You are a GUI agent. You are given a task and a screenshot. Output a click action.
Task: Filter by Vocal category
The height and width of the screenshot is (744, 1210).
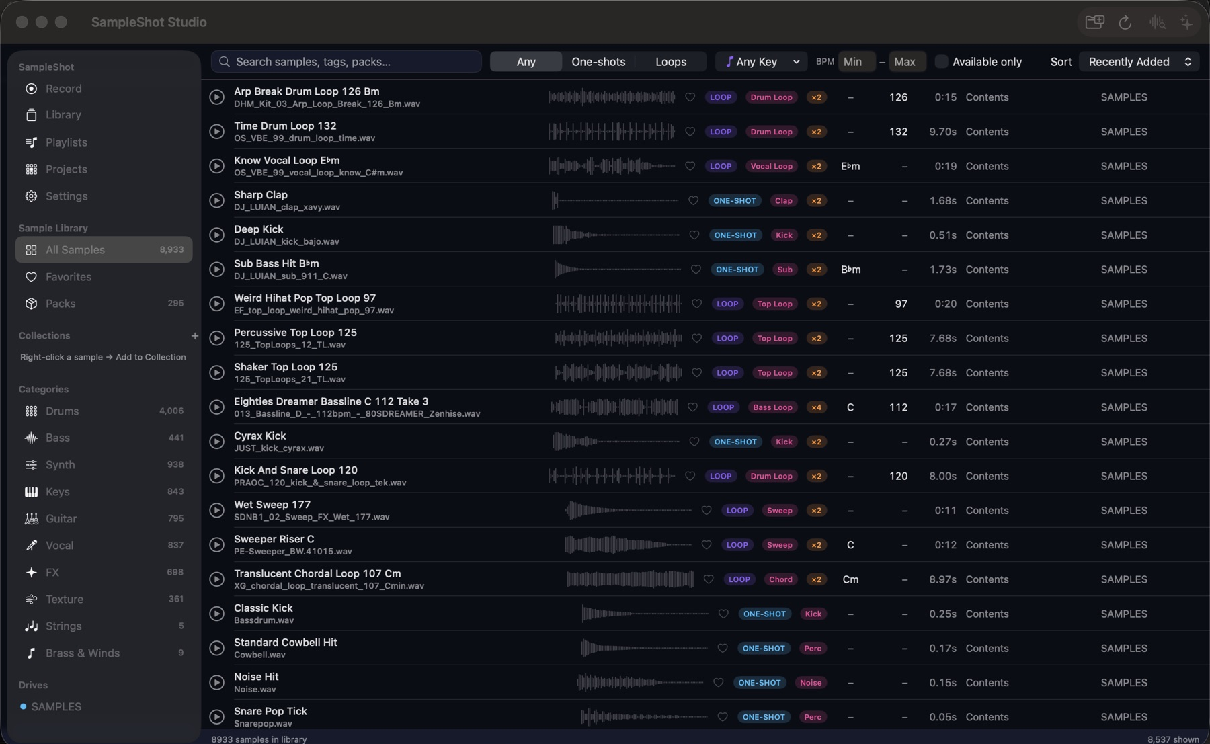click(x=104, y=546)
